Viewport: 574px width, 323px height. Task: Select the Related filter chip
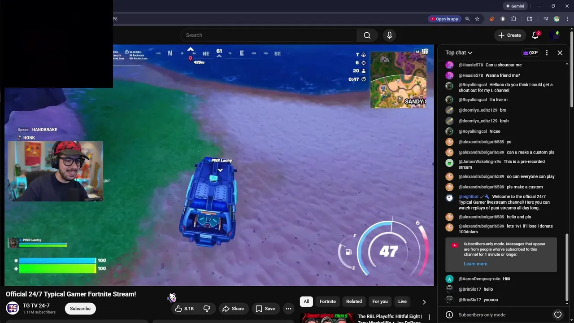(354, 301)
